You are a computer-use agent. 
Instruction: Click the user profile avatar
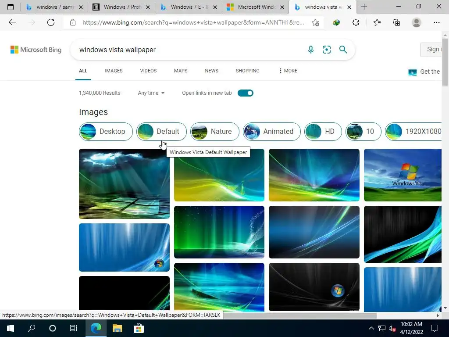pyautogui.click(x=417, y=22)
